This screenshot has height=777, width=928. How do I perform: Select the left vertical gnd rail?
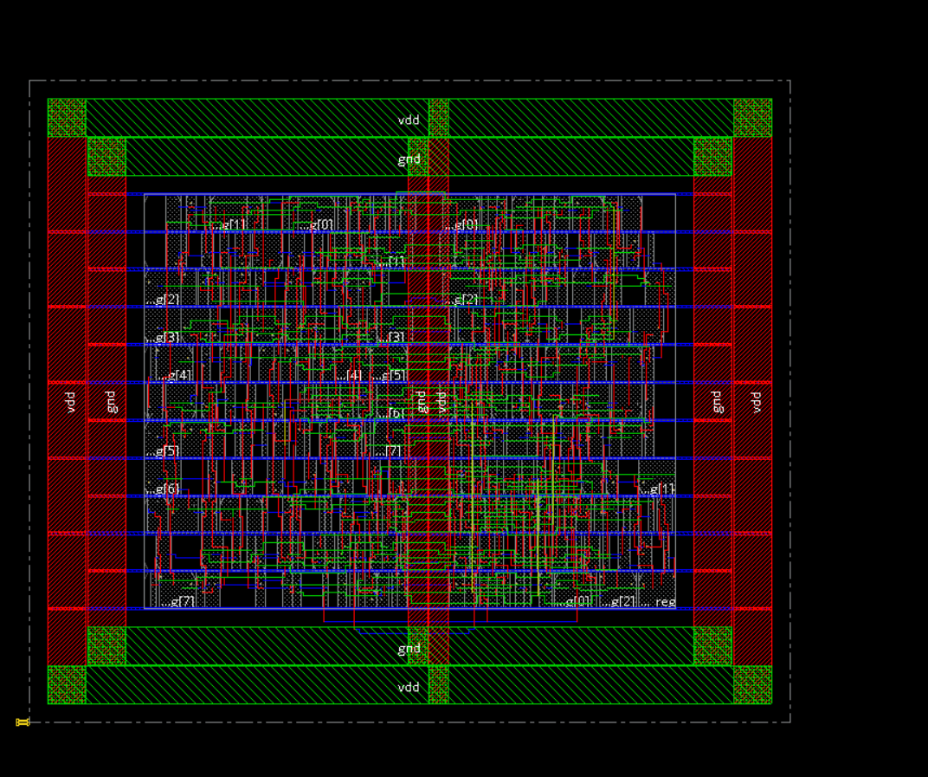point(111,401)
